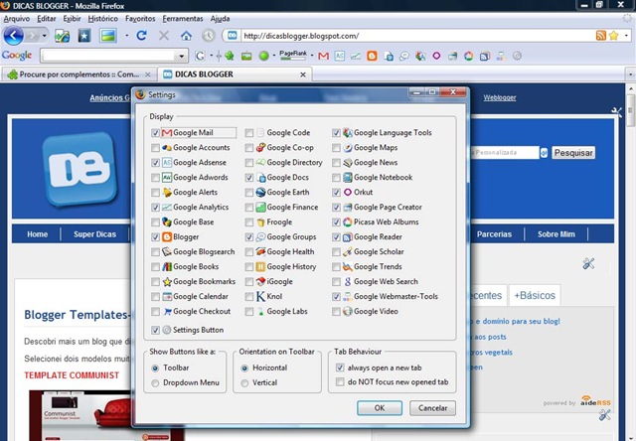This screenshot has width=636, height=441.
Task: Click the Blogger icon in the Google toolbar
Action: click(371, 56)
